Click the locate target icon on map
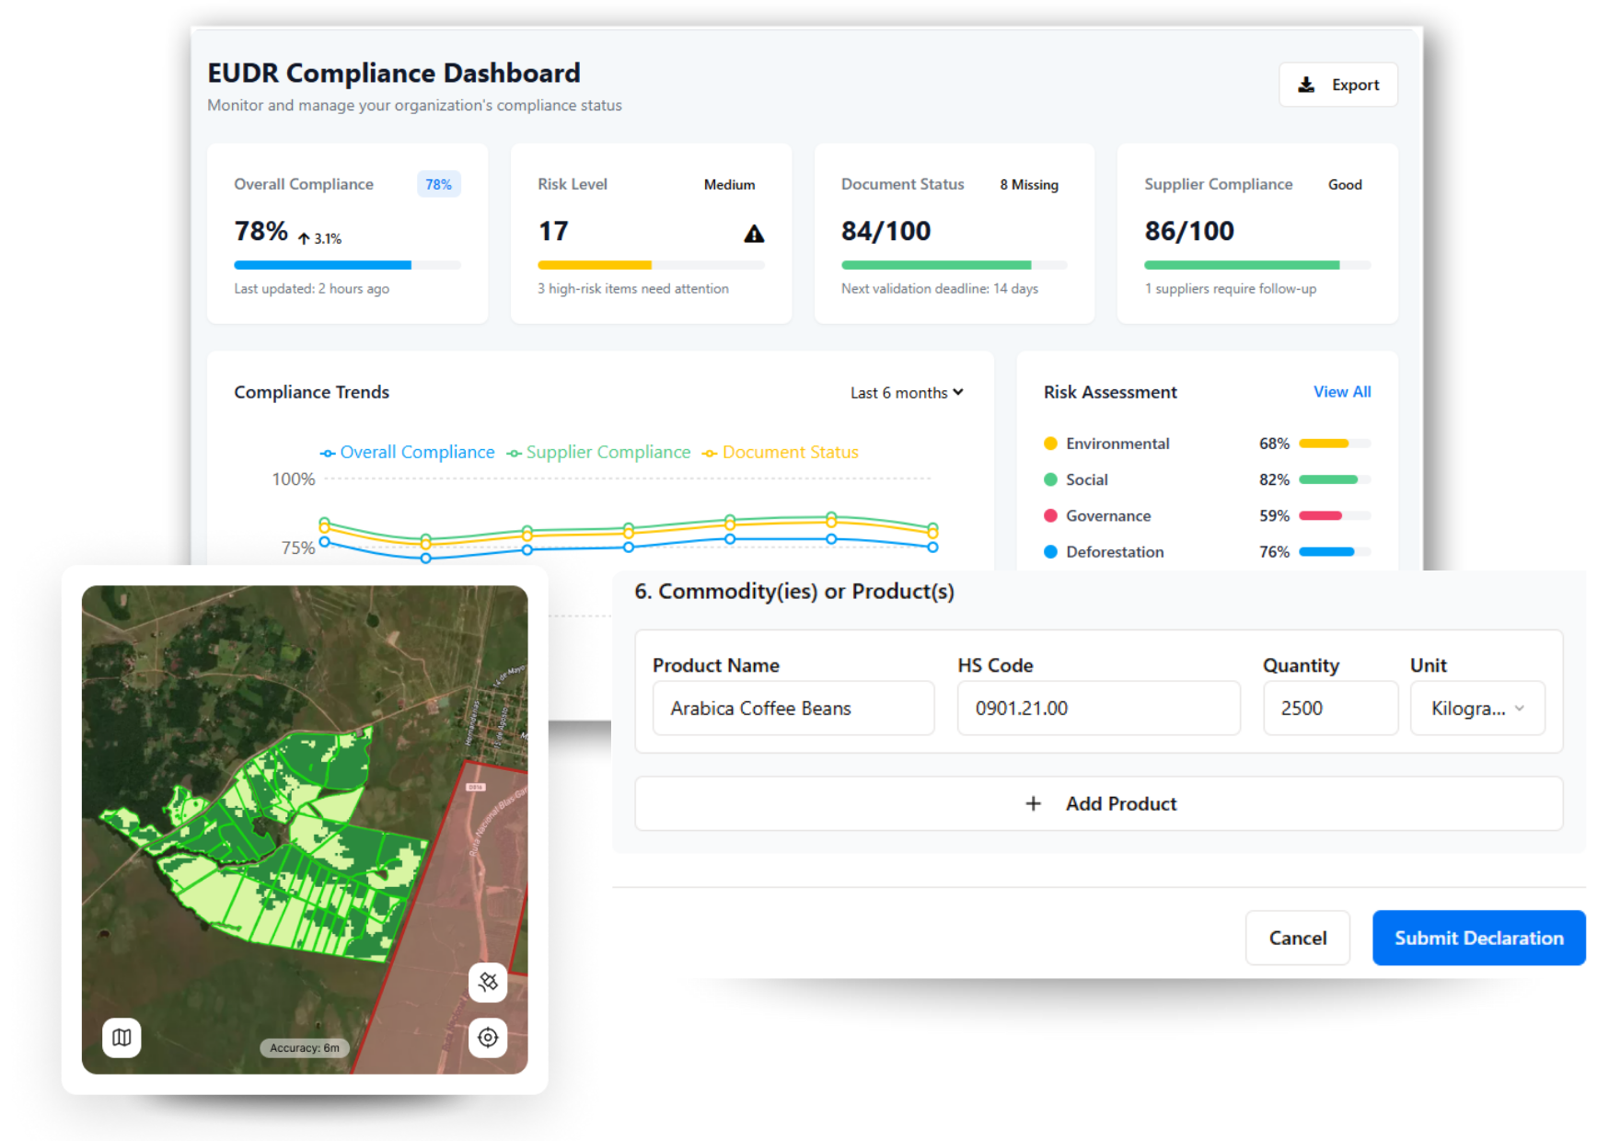This screenshot has width=1609, height=1141. pos(488,1038)
